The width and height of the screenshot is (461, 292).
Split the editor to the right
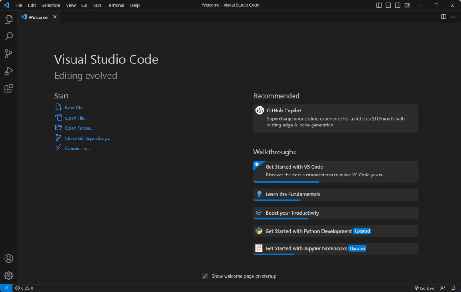tap(443, 17)
